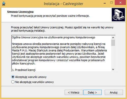Minimize the Instalacja window
127x99 pixels.
pyautogui.click(x=105, y=3)
